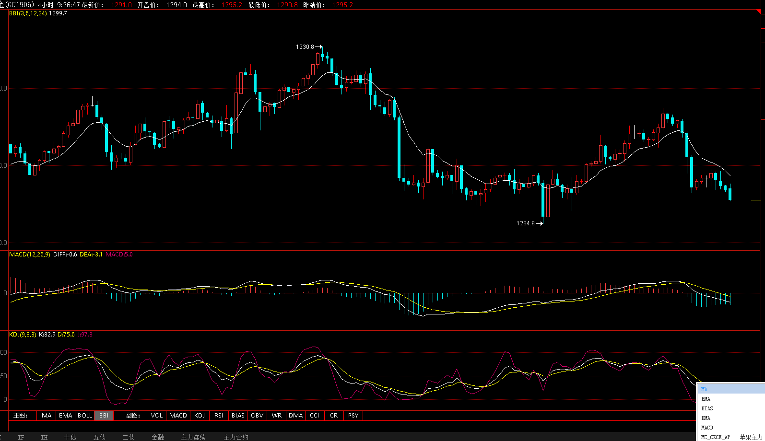
Task: Pick BIAS in the popup indicator list
Action: pos(729,408)
